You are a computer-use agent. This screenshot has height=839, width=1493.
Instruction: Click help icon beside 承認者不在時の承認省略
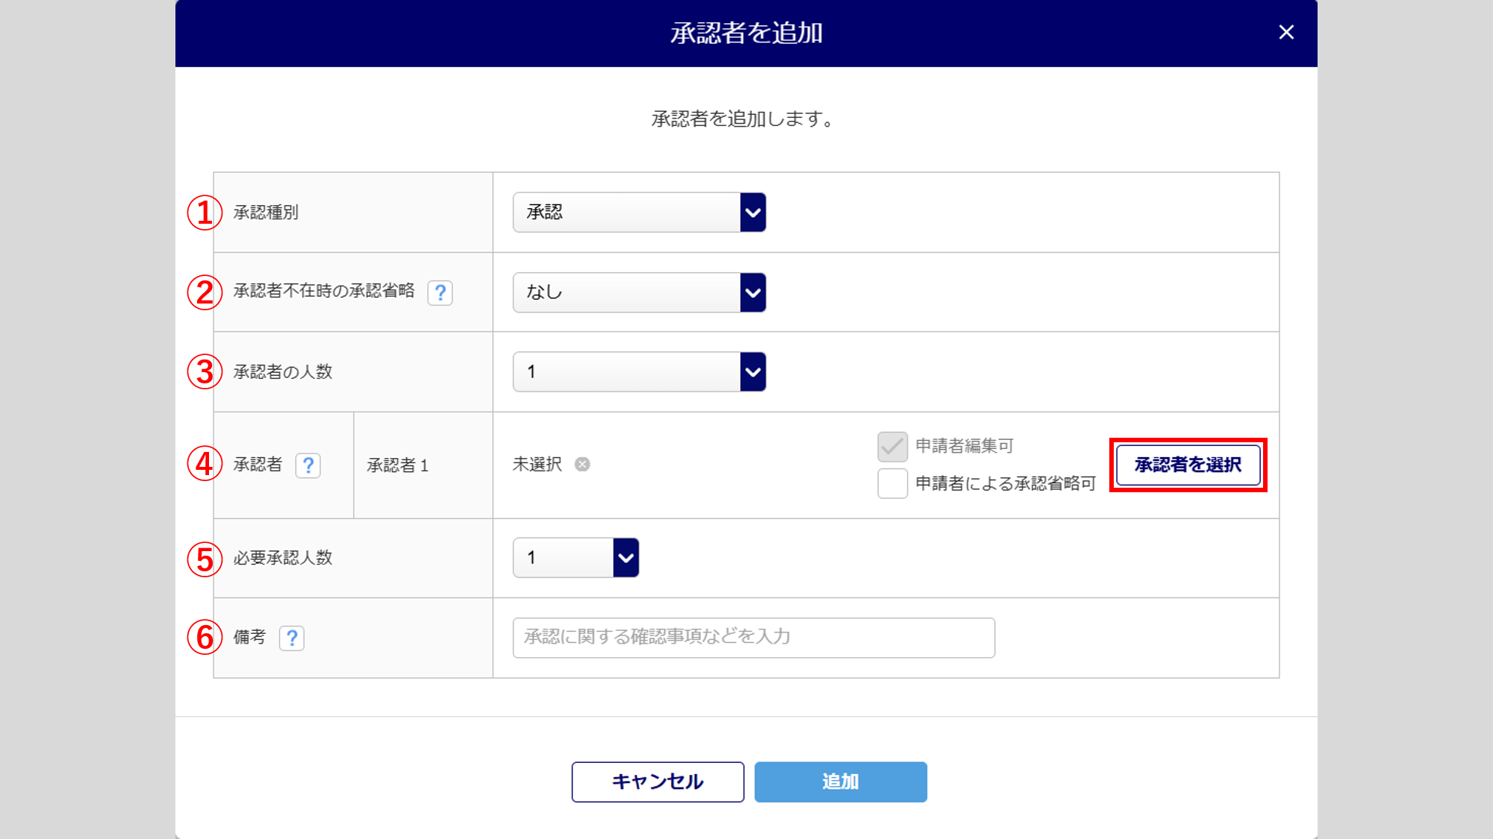pos(440,292)
